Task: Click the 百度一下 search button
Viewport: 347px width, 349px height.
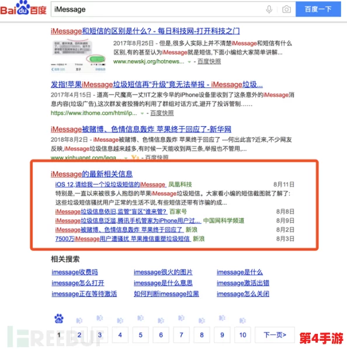Action: pos(318,9)
